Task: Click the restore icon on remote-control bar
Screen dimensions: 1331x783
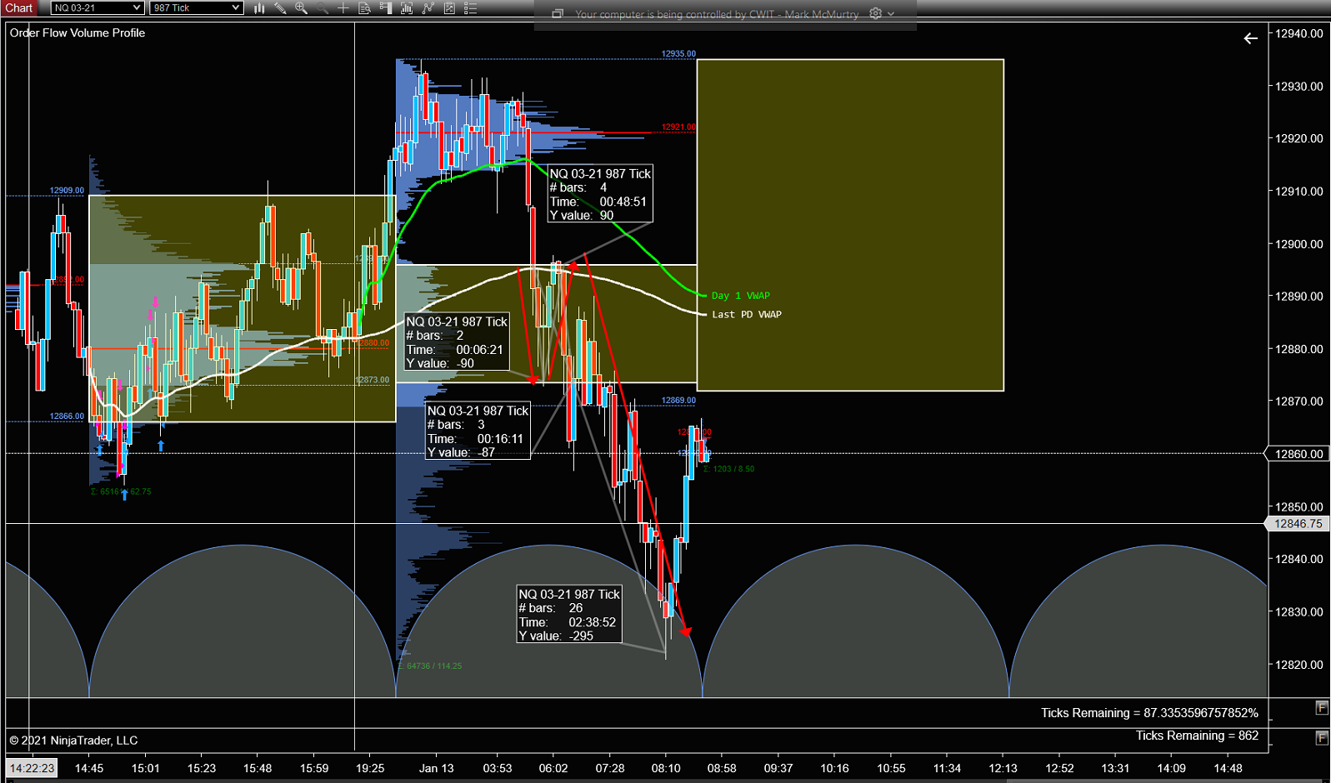Action: [x=558, y=14]
